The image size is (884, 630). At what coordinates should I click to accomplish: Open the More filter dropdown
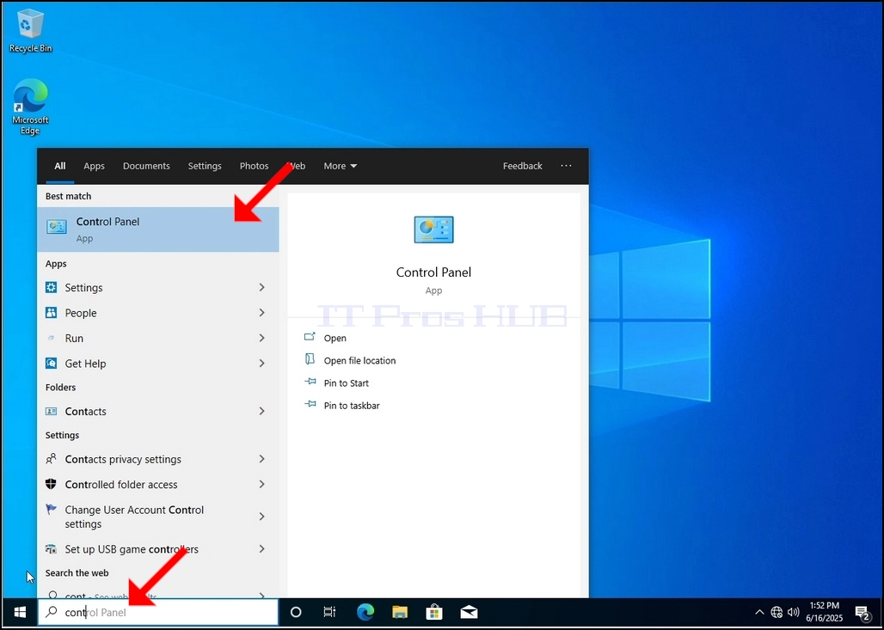pyautogui.click(x=340, y=166)
